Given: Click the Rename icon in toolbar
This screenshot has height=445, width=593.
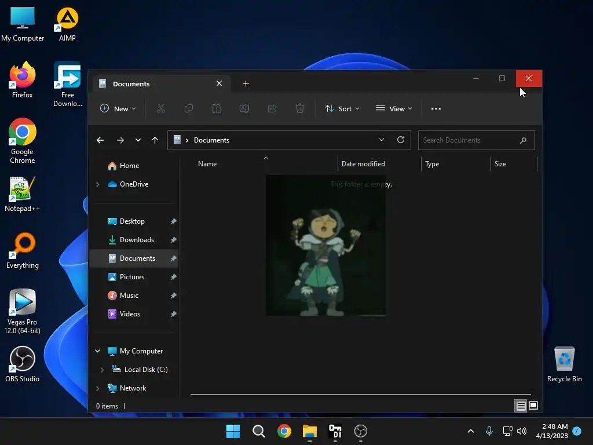Looking at the screenshot, I should [244, 108].
